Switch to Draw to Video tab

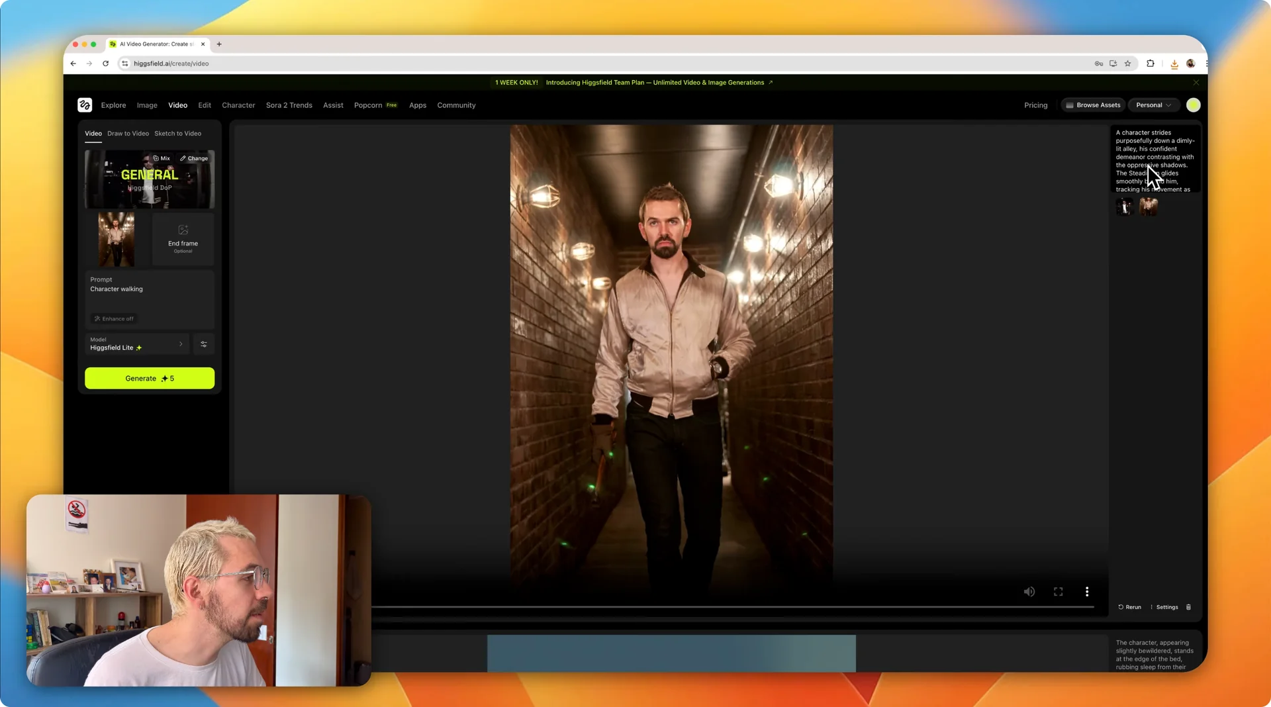coord(128,134)
